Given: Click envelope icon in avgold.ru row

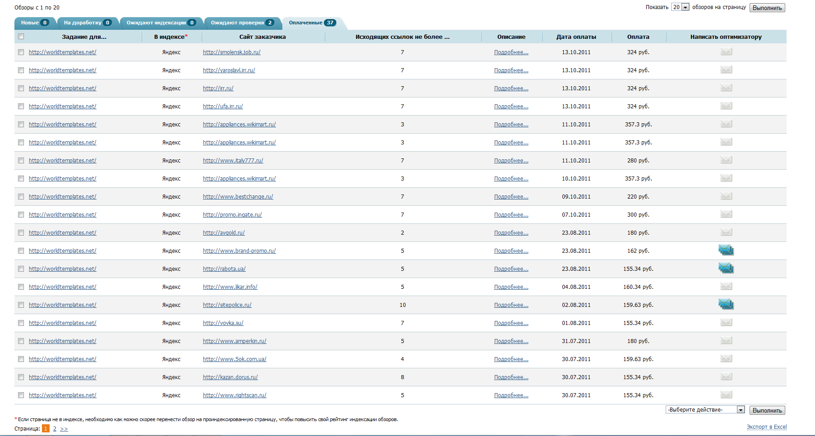Looking at the screenshot, I should tap(726, 232).
